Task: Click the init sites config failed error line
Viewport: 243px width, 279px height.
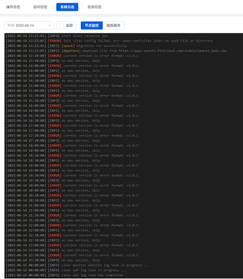Action: click(x=109, y=41)
